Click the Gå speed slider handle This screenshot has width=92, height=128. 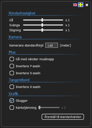(x=42, y=20)
